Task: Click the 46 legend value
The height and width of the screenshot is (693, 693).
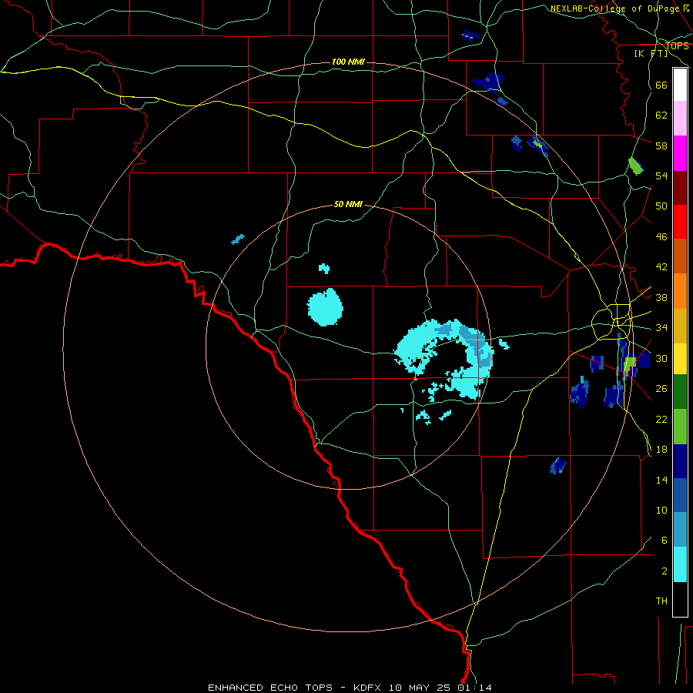Action: tap(661, 237)
